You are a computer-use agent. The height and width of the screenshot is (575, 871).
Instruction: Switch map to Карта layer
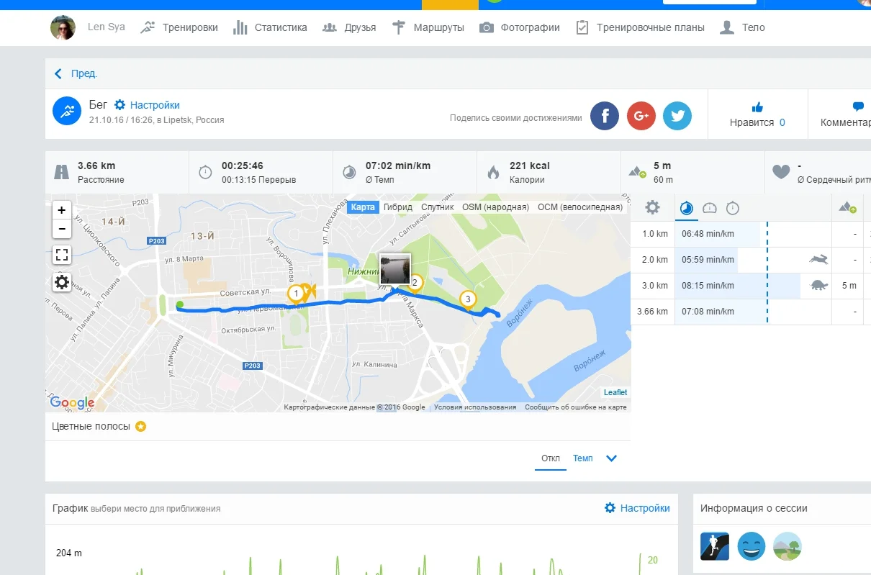pyautogui.click(x=363, y=207)
